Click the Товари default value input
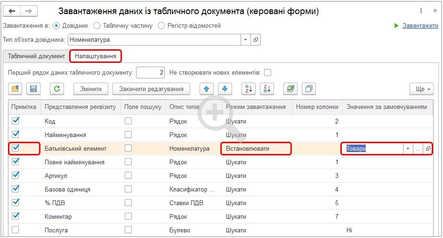 coord(372,149)
